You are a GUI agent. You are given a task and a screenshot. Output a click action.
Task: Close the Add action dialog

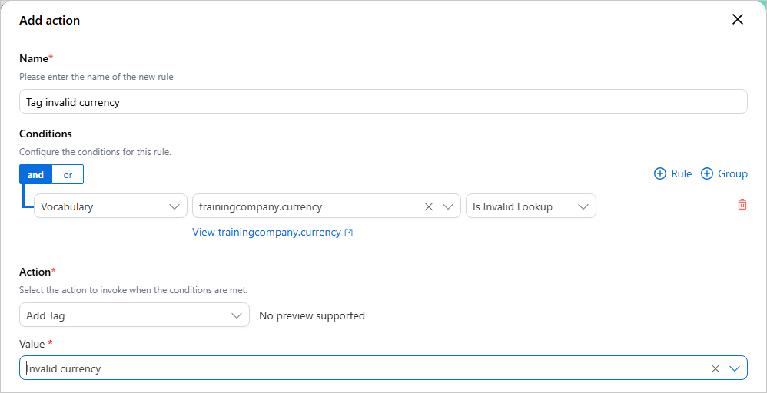pos(737,19)
